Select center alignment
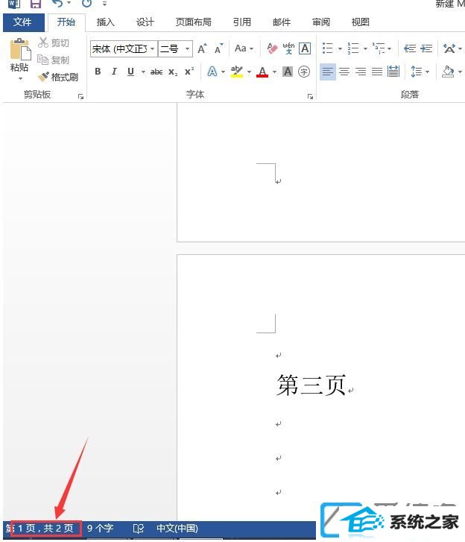465x542 pixels. [x=344, y=72]
